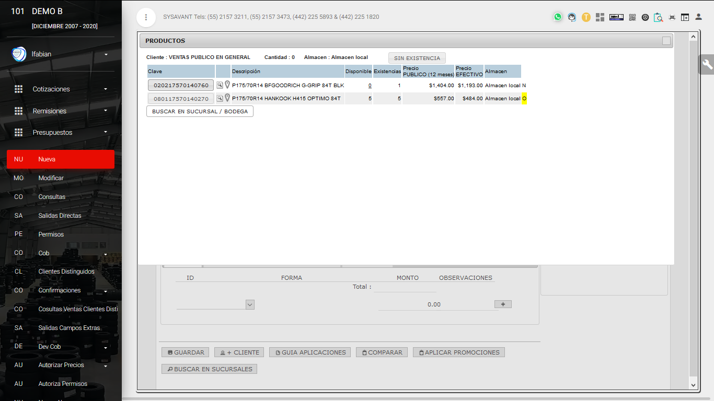Image resolution: width=714 pixels, height=401 pixels.
Task: Open the support agent headset icon
Action: (x=572, y=17)
